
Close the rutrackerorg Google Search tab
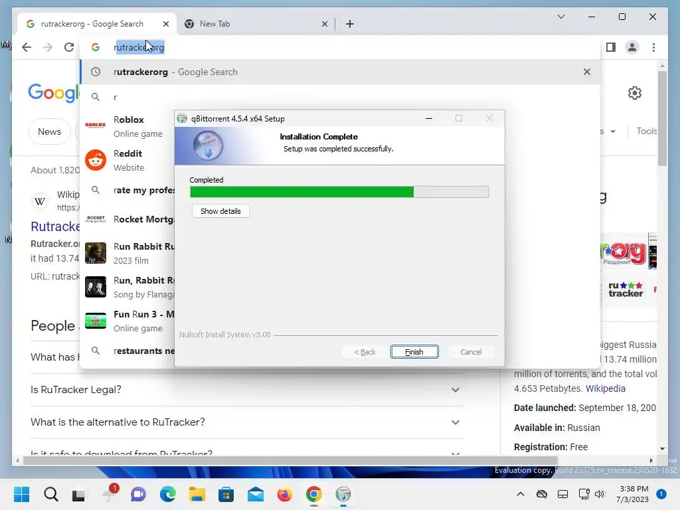pyautogui.click(x=165, y=24)
